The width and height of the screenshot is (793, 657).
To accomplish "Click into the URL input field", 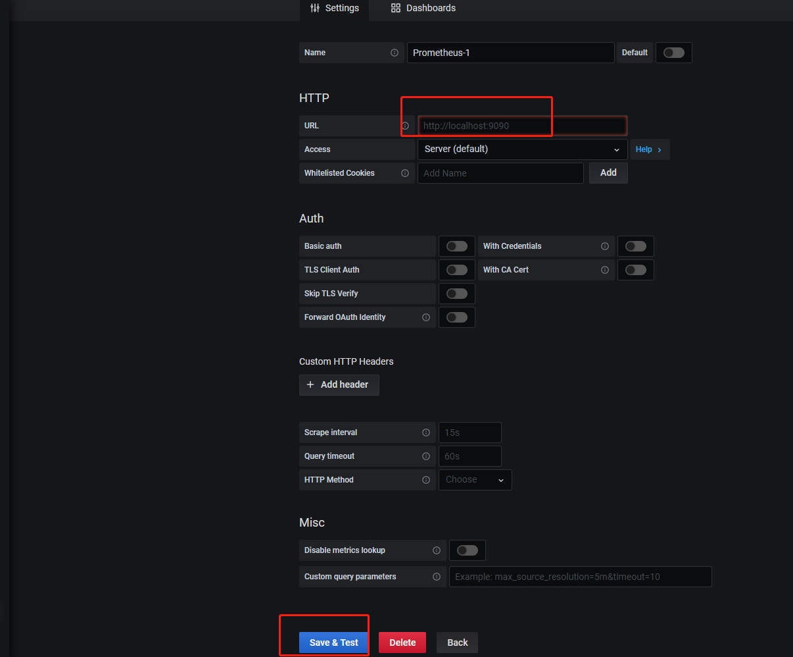I will tap(523, 126).
